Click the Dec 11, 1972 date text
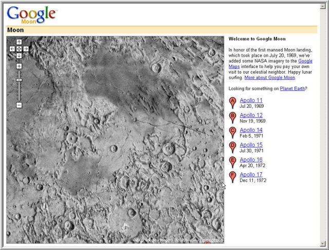329x250 pixels. pyautogui.click(x=253, y=180)
